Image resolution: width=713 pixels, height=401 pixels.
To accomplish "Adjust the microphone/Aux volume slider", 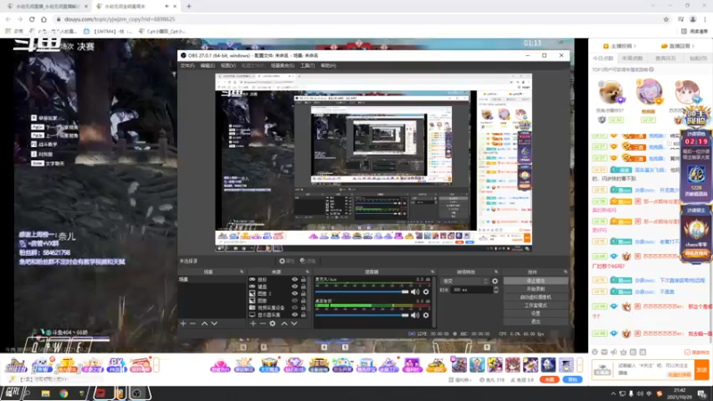I will tap(362, 292).
